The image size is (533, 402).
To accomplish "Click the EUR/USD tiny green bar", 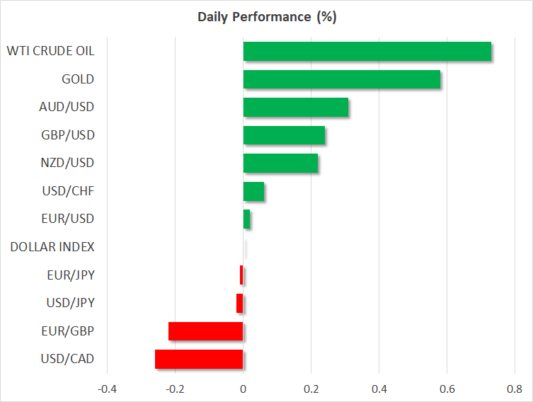I will (x=246, y=219).
